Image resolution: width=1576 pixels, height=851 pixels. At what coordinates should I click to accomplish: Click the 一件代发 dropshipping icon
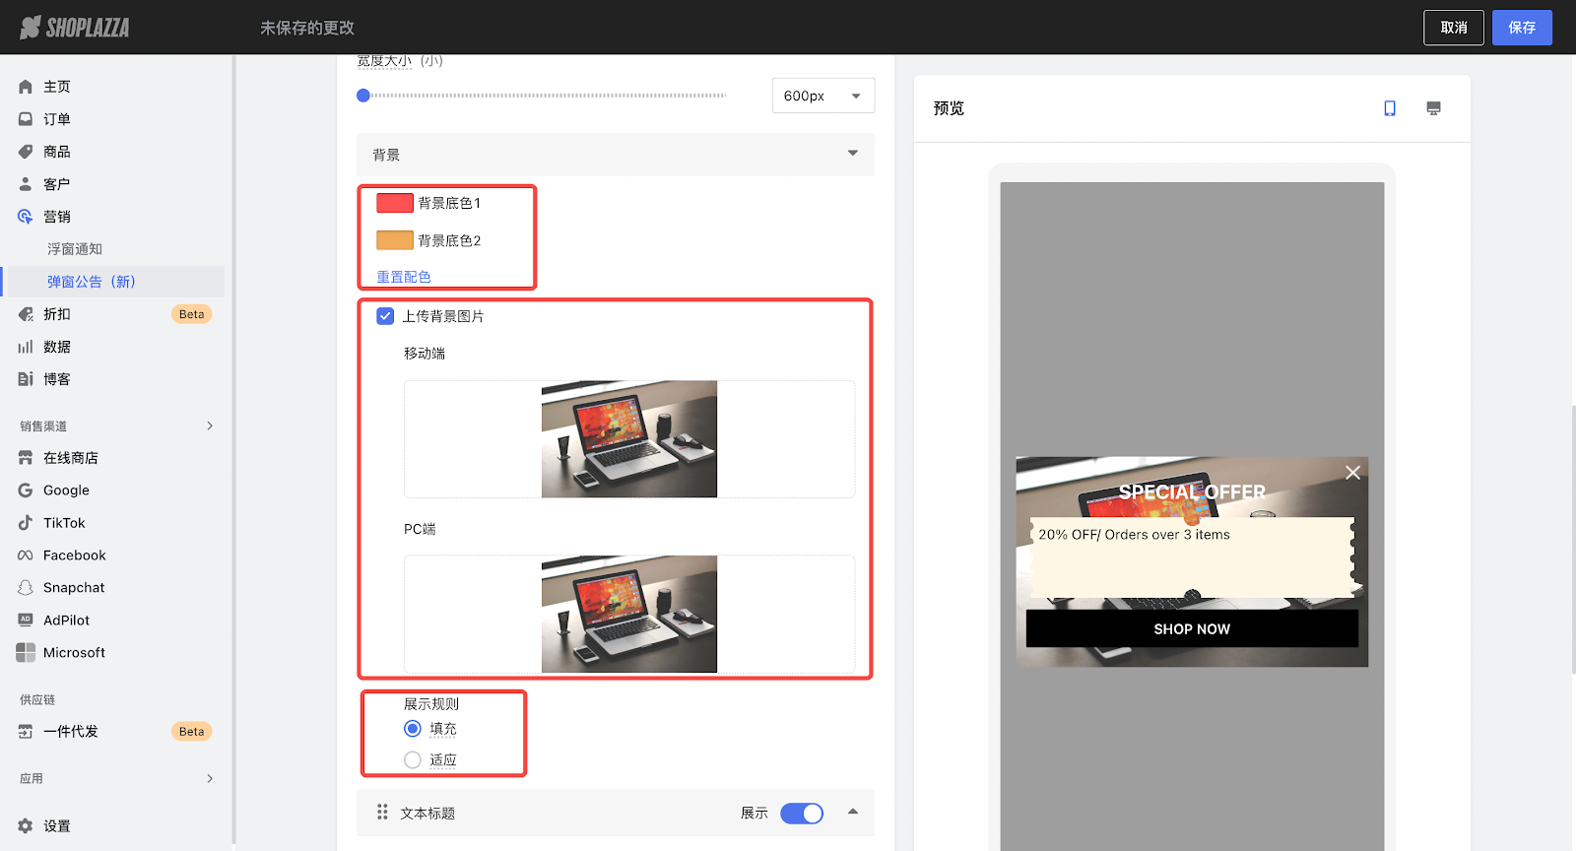pos(26,732)
